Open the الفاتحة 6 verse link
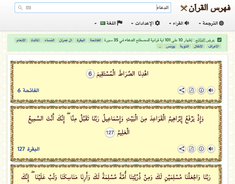235x184 pixels. [x=28, y=90]
